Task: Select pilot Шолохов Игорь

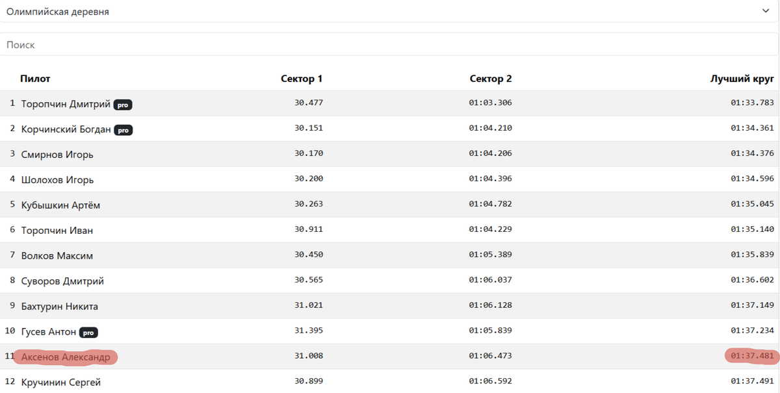Action: (x=57, y=180)
